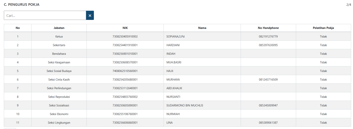Click the Pelatihan Pokja column header
This screenshot has height=129, width=353.
click(x=323, y=28)
